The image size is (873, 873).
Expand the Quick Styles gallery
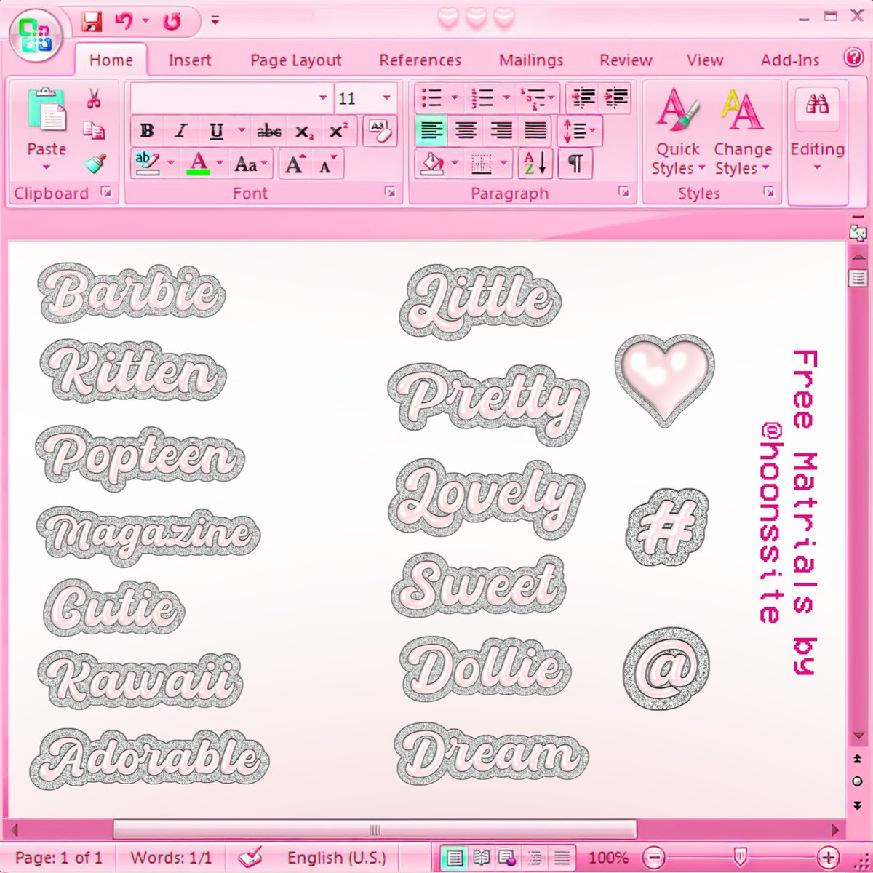pyautogui.click(x=678, y=132)
